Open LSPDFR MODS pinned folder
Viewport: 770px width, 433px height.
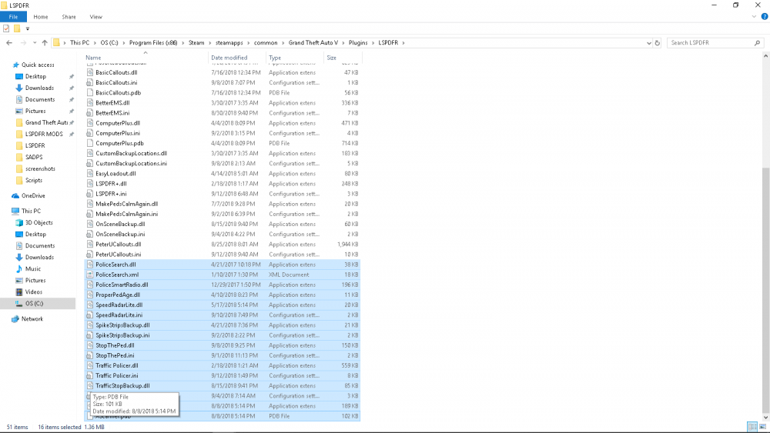click(44, 134)
